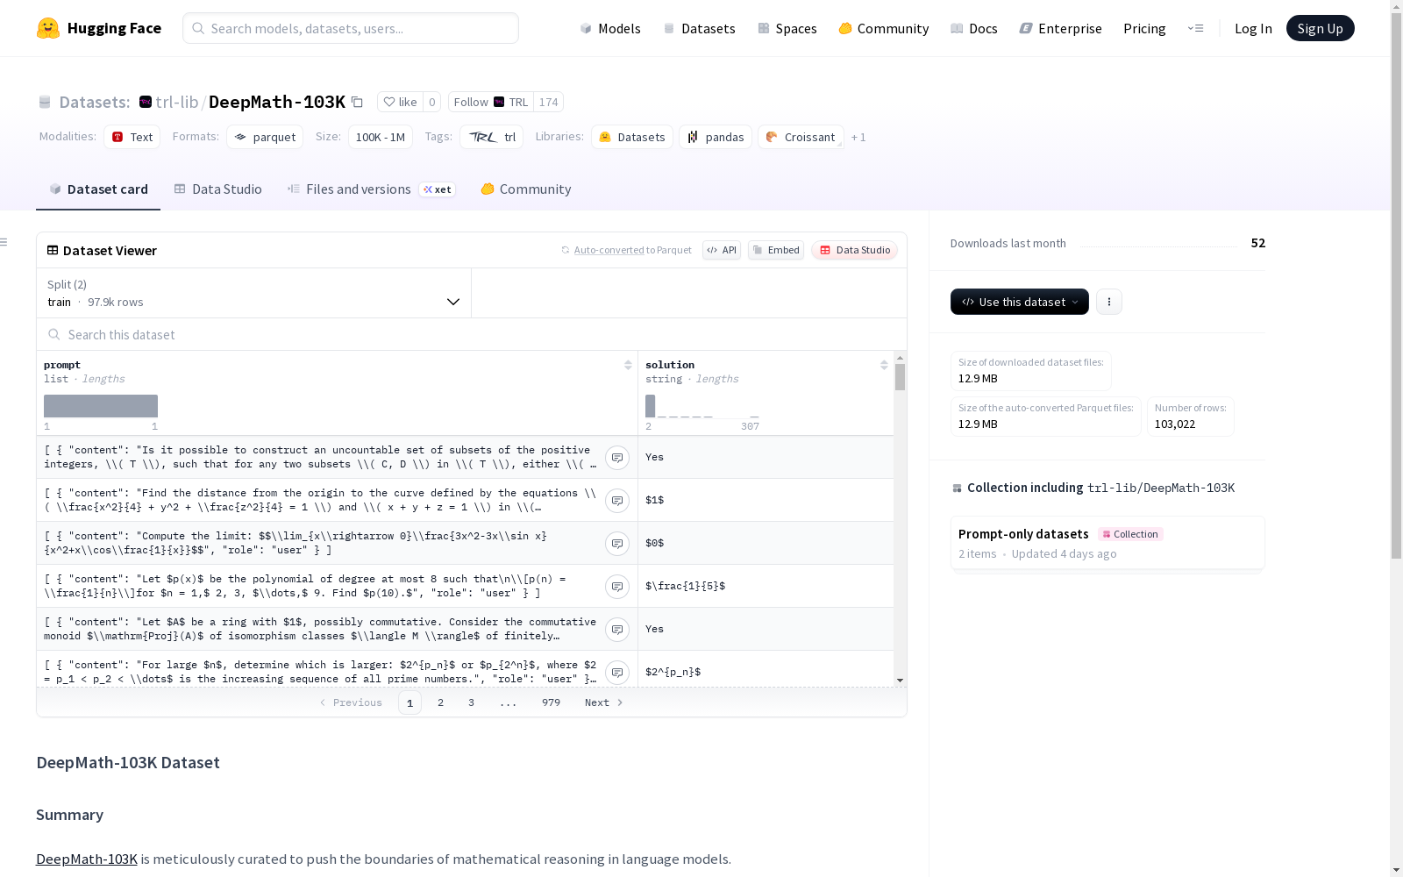This screenshot has height=877, width=1403.
Task: Open the DeepMath-103K link in the summary
Action: (x=87, y=859)
